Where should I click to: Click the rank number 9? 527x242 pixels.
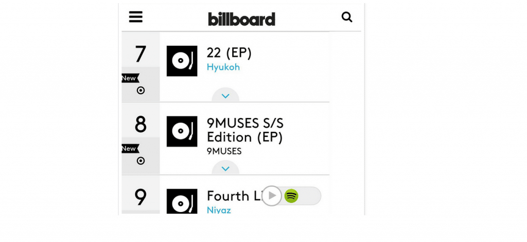140,197
